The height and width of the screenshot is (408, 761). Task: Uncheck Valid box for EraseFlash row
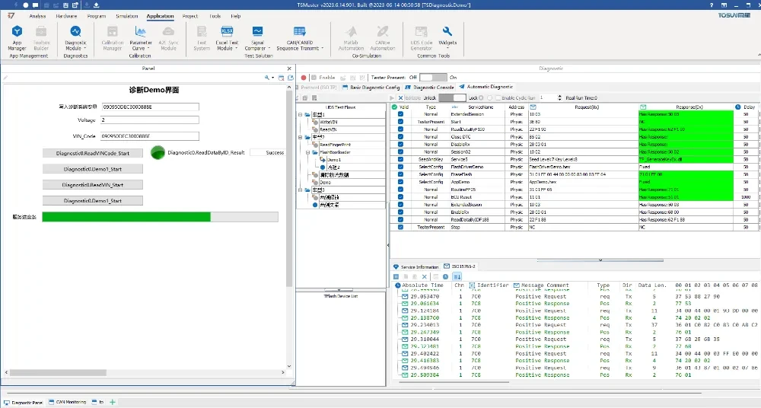[400, 174]
